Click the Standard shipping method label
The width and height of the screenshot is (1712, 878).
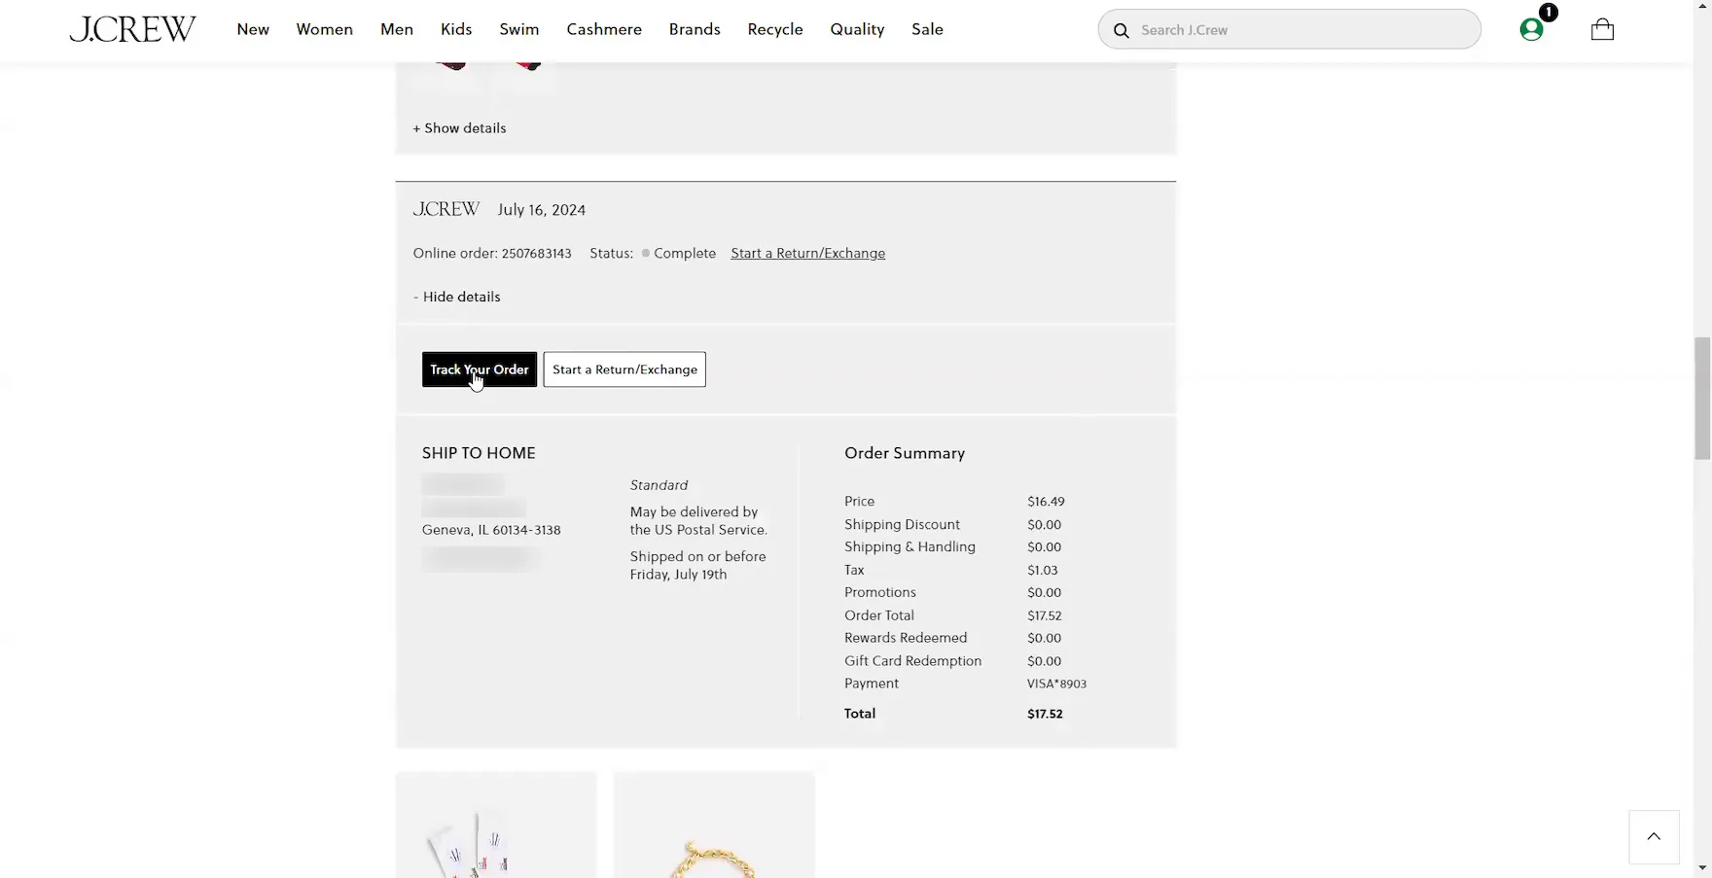[659, 485]
